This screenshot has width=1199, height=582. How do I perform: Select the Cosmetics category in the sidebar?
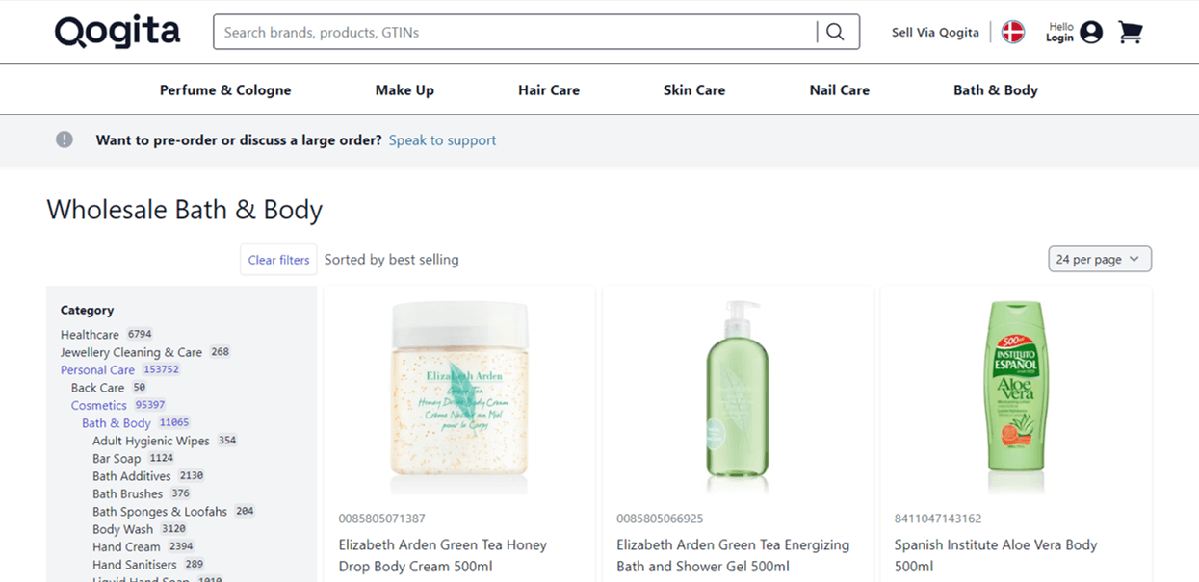point(98,405)
